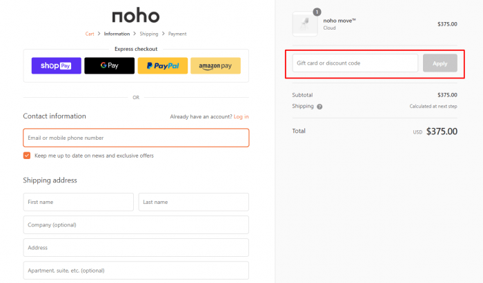Open the Shipping help question mark icon

319,107
